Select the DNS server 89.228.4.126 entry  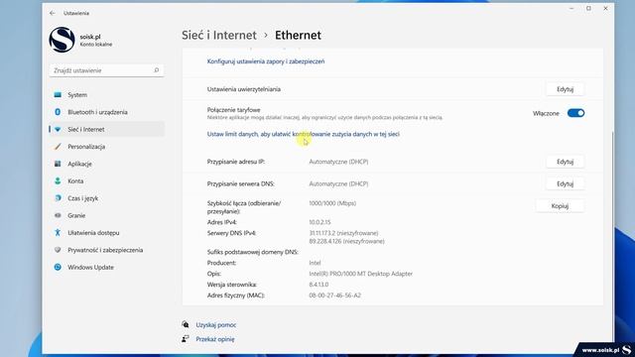pyautogui.click(x=346, y=241)
